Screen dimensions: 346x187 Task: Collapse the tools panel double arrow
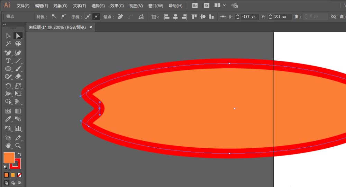pos(4,24)
